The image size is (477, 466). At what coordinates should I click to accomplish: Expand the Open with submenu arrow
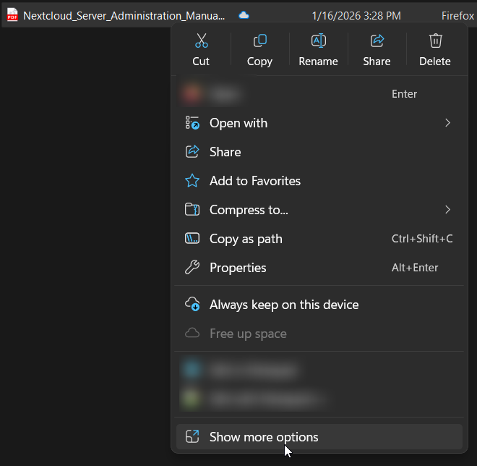click(x=447, y=123)
